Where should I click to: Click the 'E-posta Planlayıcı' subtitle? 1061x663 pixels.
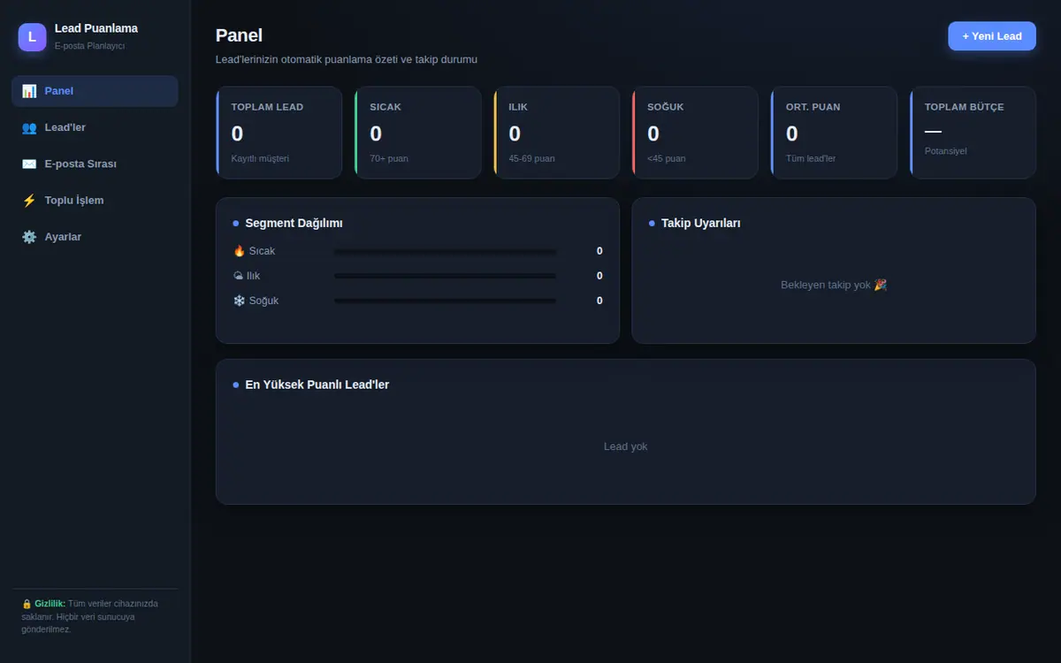89,46
